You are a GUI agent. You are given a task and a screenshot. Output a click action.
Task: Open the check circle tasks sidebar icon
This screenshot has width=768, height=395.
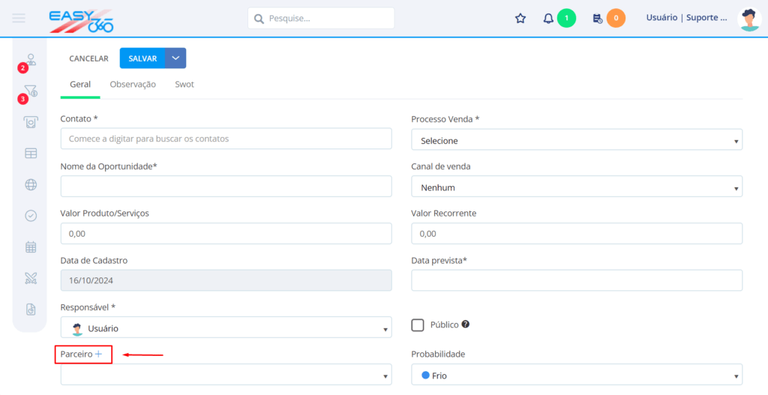pos(31,216)
